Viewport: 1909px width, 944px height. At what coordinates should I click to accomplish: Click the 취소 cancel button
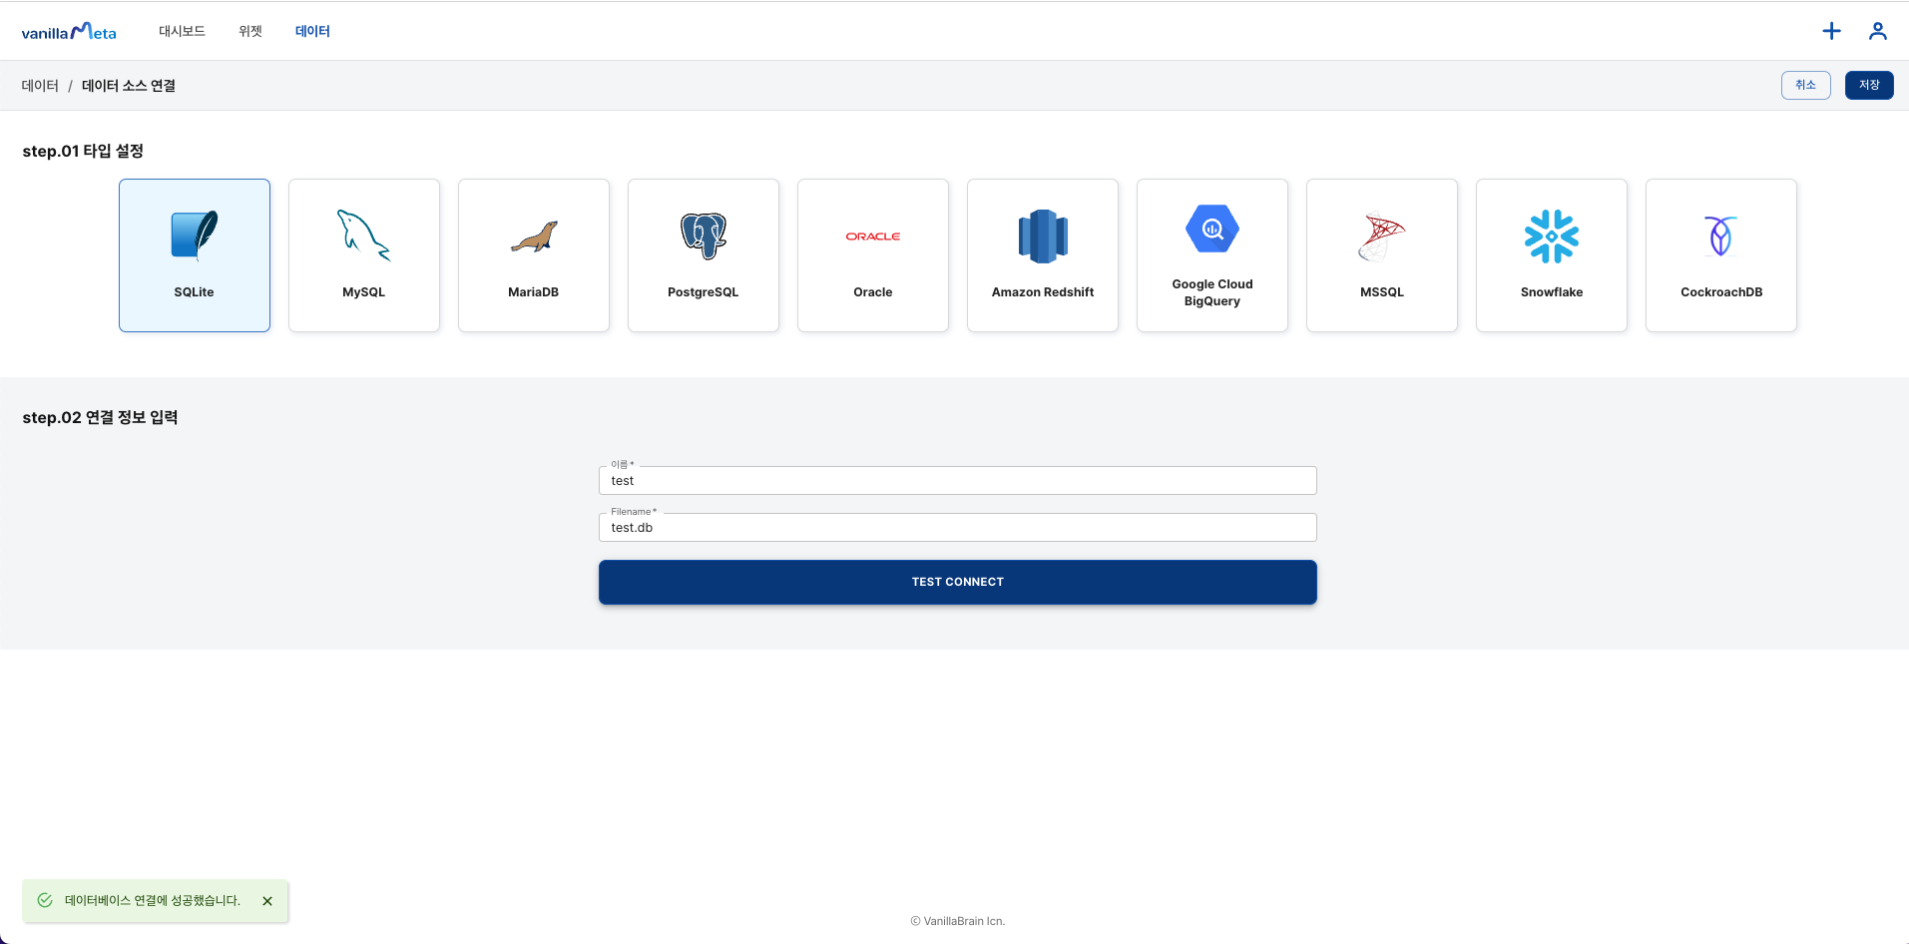pyautogui.click(x=1806, y=85)
